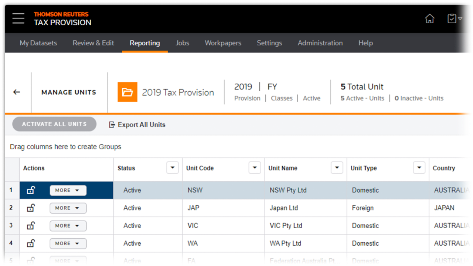Click the Country column header
The width and height of the screenshot is (473, 266).
[x=444, y=168]
